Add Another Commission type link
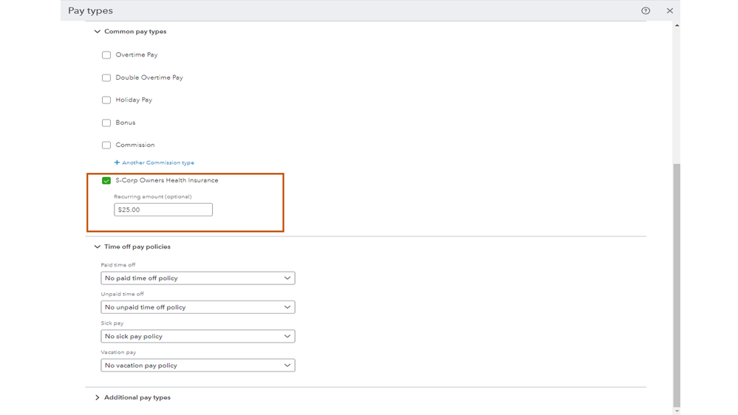 point(157,162)
